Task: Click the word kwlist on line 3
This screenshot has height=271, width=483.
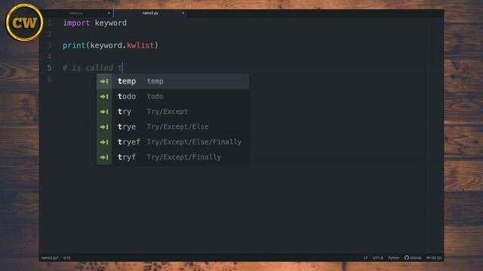Action: (x=140, y=45)
